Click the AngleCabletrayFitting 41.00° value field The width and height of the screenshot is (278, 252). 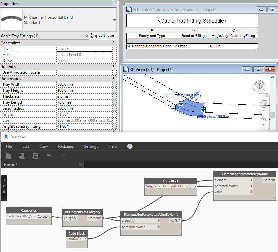84,126
